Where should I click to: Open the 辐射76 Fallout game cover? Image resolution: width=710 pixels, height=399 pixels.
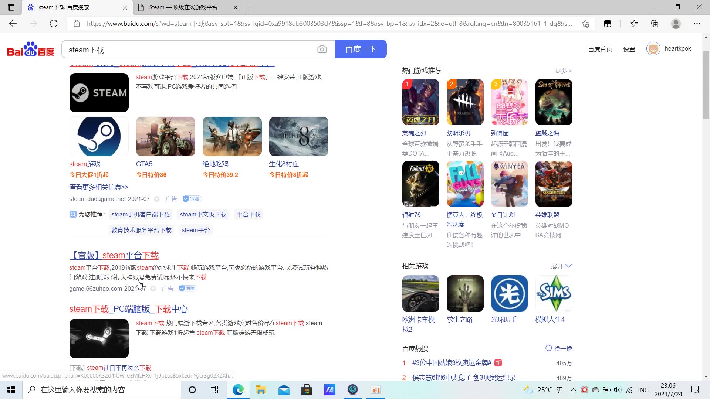click(x=420, y=184)
